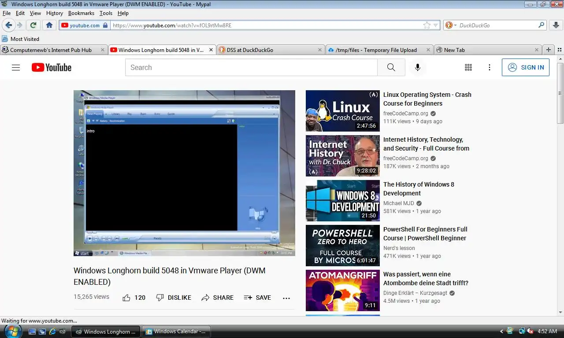564x338 pixels.
Task: Switch to Computernewb's Internet Pub Hub tab
Action: click(54, 50)
